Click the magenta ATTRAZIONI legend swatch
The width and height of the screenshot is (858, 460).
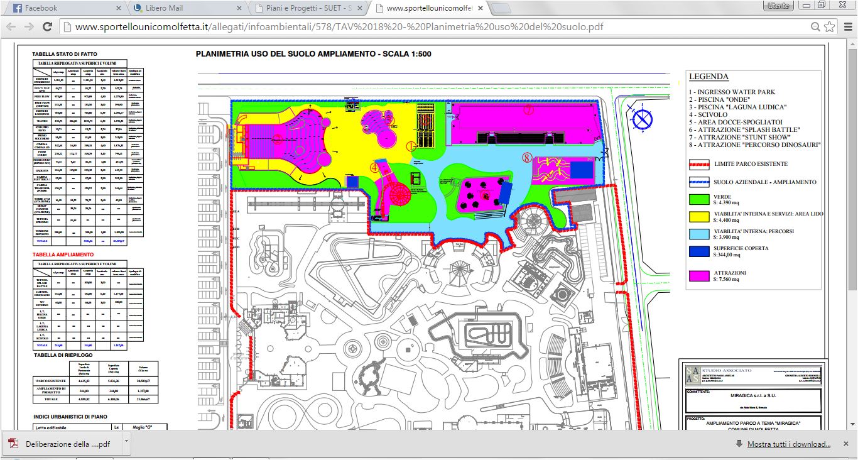click(698, 276)
